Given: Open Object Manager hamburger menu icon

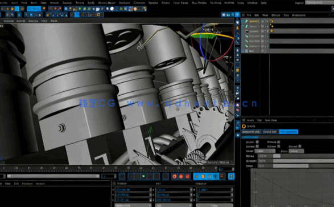Looking at the screenshot, I should coord(244,15).
